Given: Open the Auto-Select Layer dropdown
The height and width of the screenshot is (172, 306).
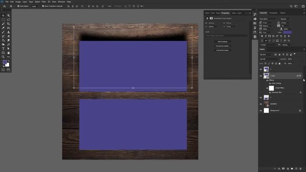Looking at the screenshot, I should [x=35, y=6].
